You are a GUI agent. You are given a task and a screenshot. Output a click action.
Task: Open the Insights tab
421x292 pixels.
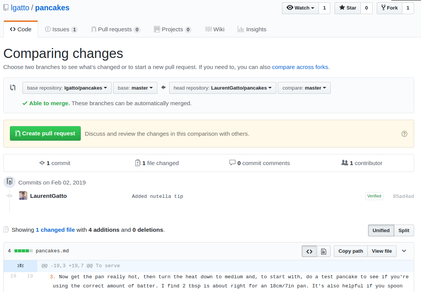click(252, 29)
